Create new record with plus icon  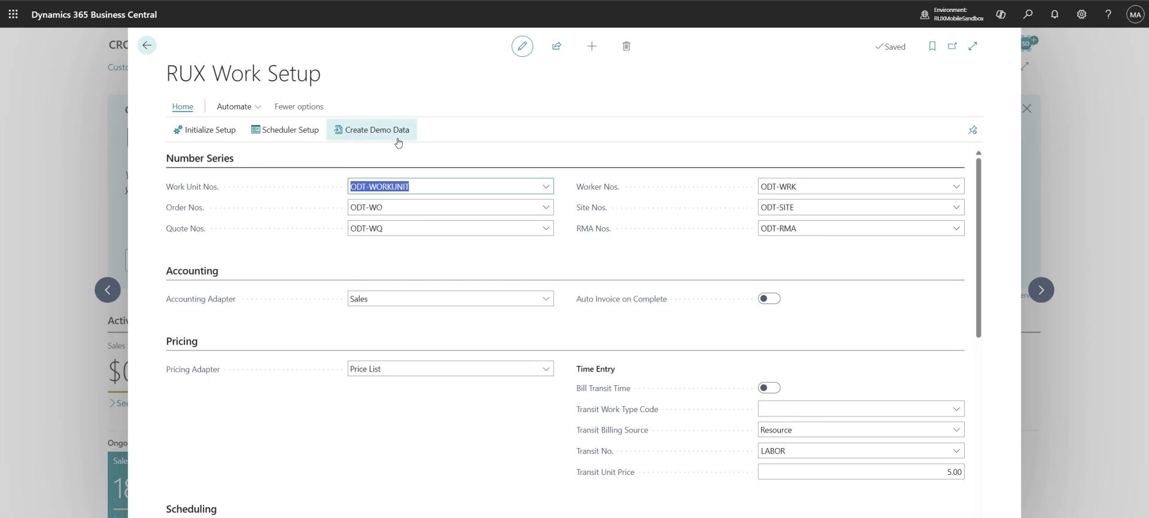(591, 46)
